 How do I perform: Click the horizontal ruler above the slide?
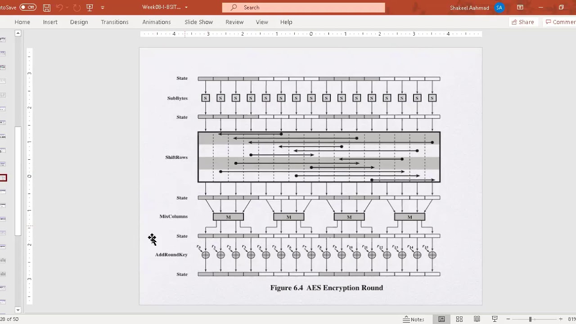coord(311,34)
